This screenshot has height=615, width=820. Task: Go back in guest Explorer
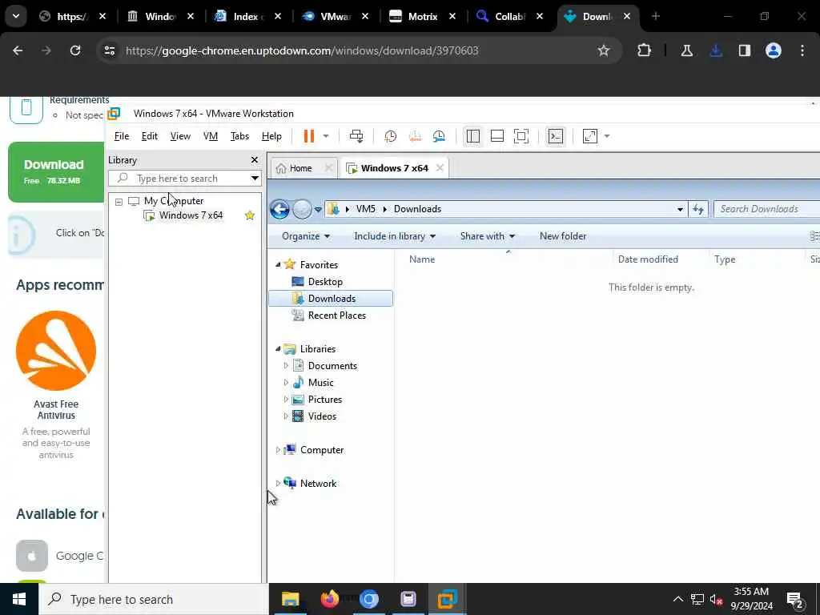[279, 209]
